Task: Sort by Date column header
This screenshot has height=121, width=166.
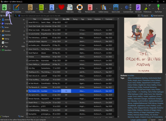Action: pos(57,19)
